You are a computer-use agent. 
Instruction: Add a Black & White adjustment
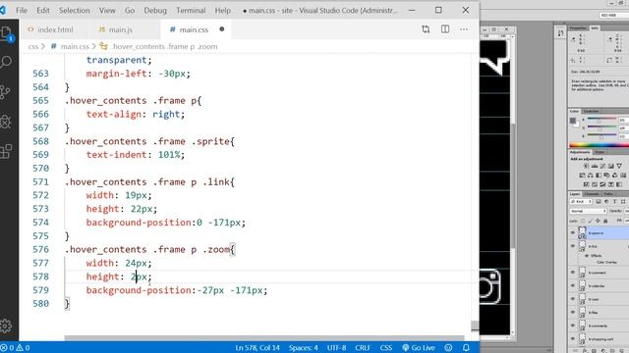(x=599, y=176)
